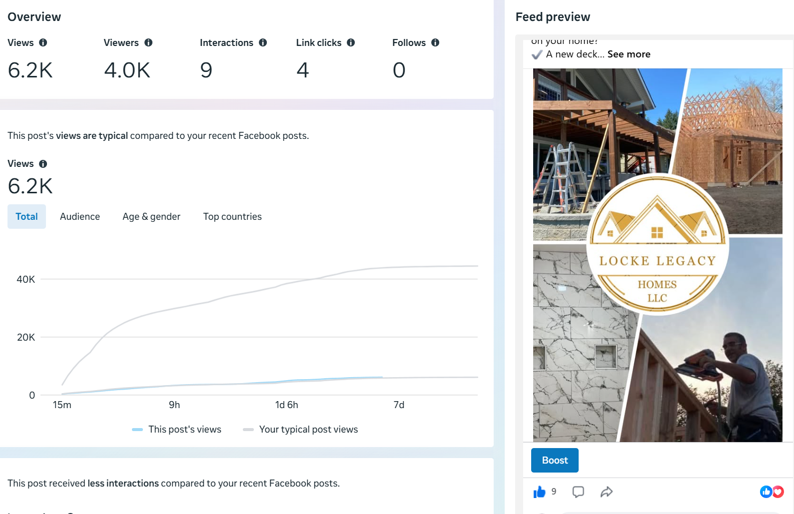This screenshot has height=514, width=794.
Task: Switch to the Audience tab
Action: [80, 217]
